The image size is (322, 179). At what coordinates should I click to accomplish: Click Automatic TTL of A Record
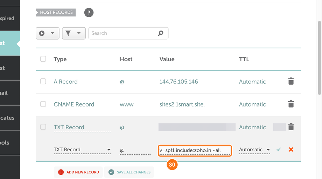pos(252,82)
